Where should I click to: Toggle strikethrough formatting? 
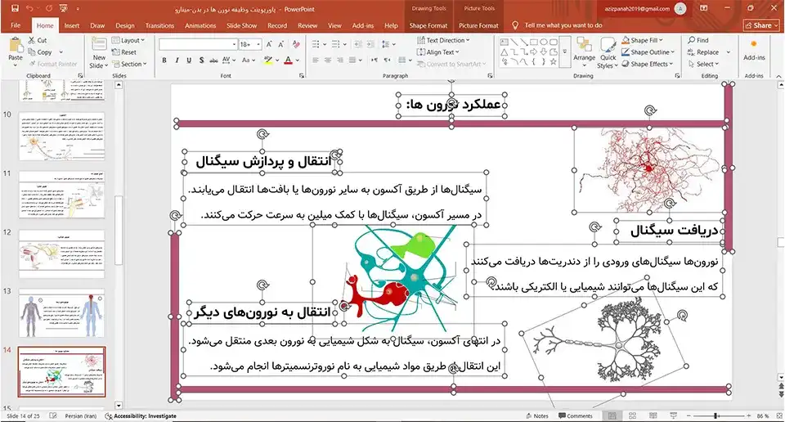pyautogui.click(x=213, y=60)
